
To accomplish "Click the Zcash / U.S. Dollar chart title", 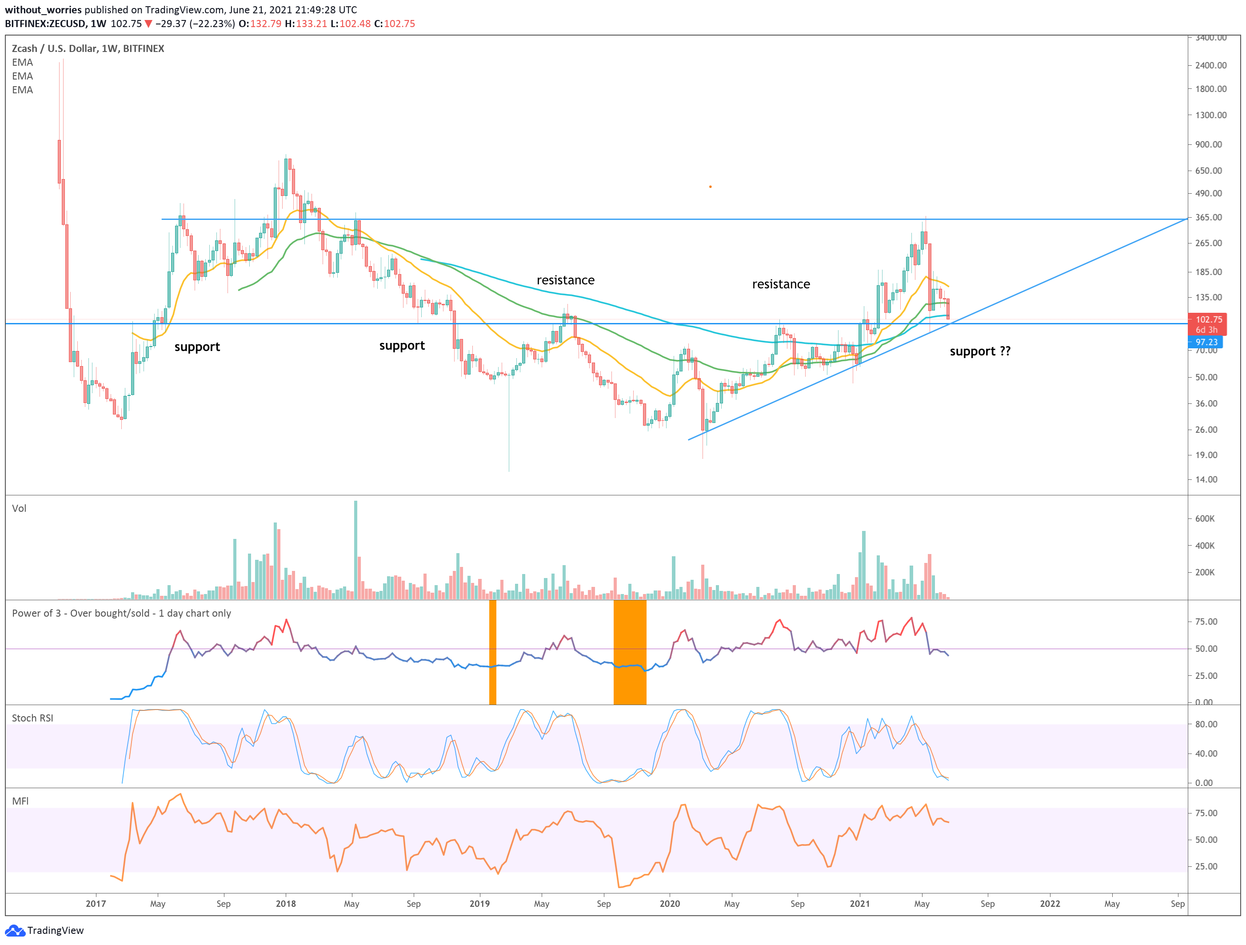I will (x=88, y=48).
